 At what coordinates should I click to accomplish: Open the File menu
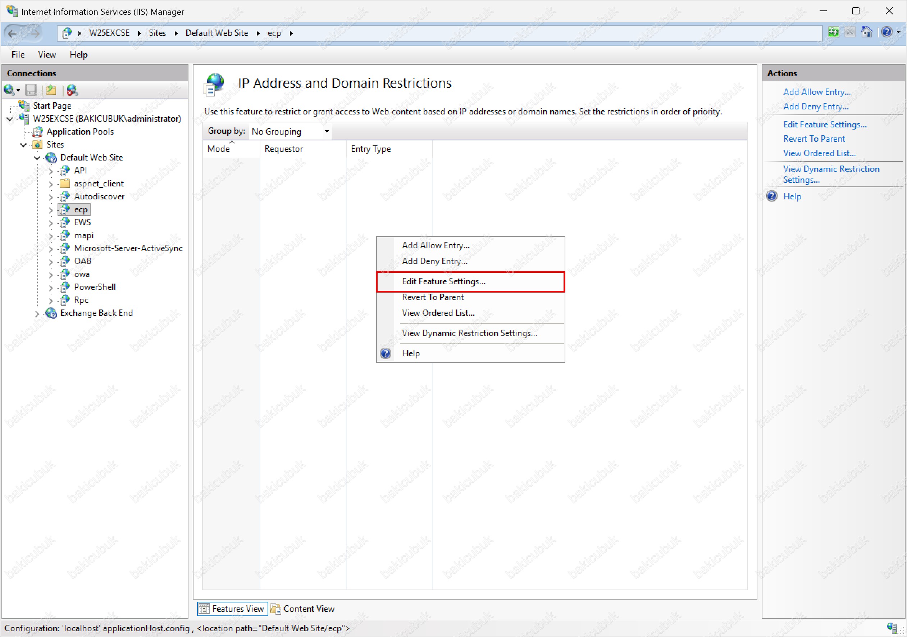point(18,55)
